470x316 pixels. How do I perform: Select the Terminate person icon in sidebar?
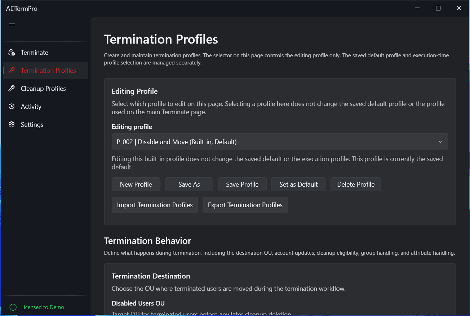11,52
